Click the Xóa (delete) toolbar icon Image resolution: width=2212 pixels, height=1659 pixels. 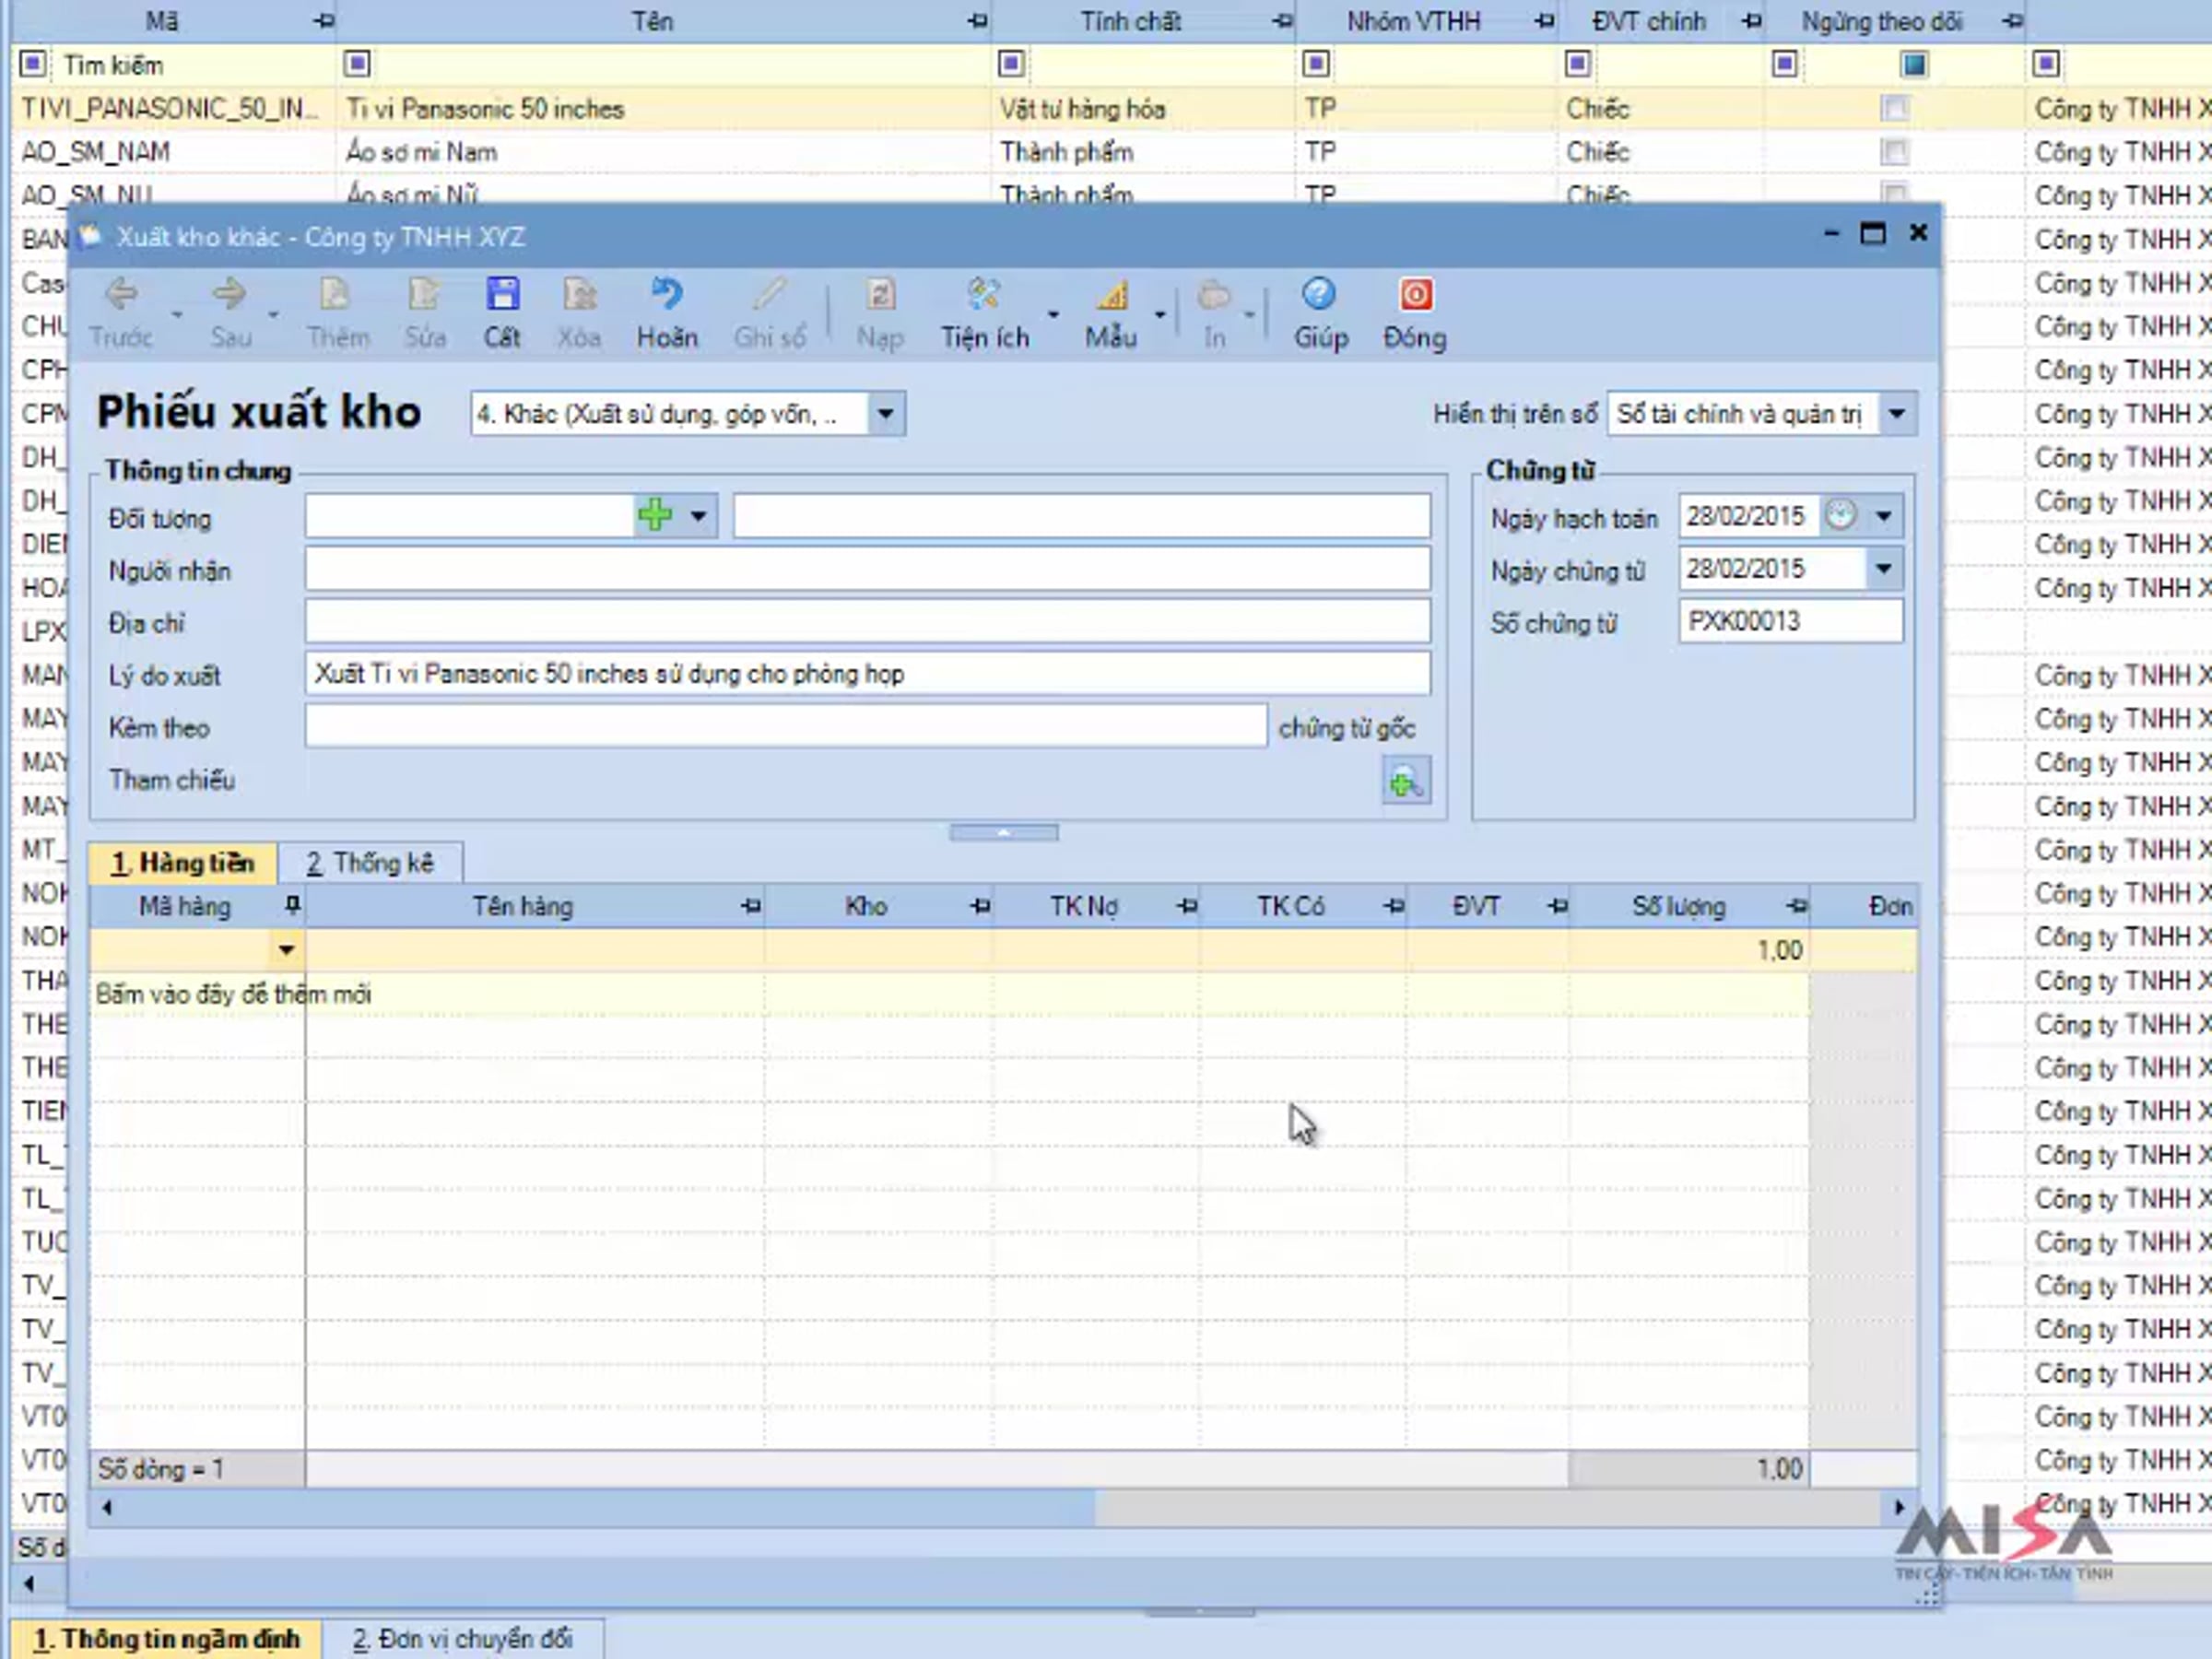click(x=579, y=295)
